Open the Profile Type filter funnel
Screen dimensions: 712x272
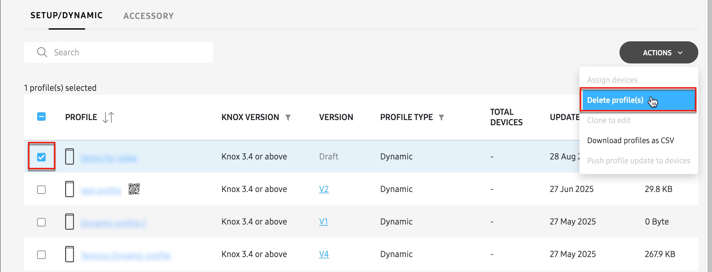[441, 117]
